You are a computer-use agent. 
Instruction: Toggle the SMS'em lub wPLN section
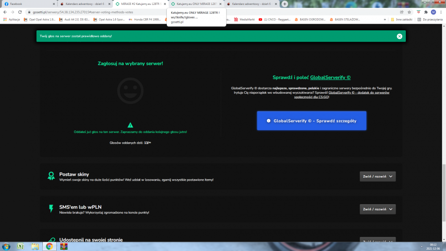(x=377, y=209)
